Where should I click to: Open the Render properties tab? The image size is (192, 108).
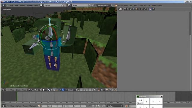(x=125, y=9)
